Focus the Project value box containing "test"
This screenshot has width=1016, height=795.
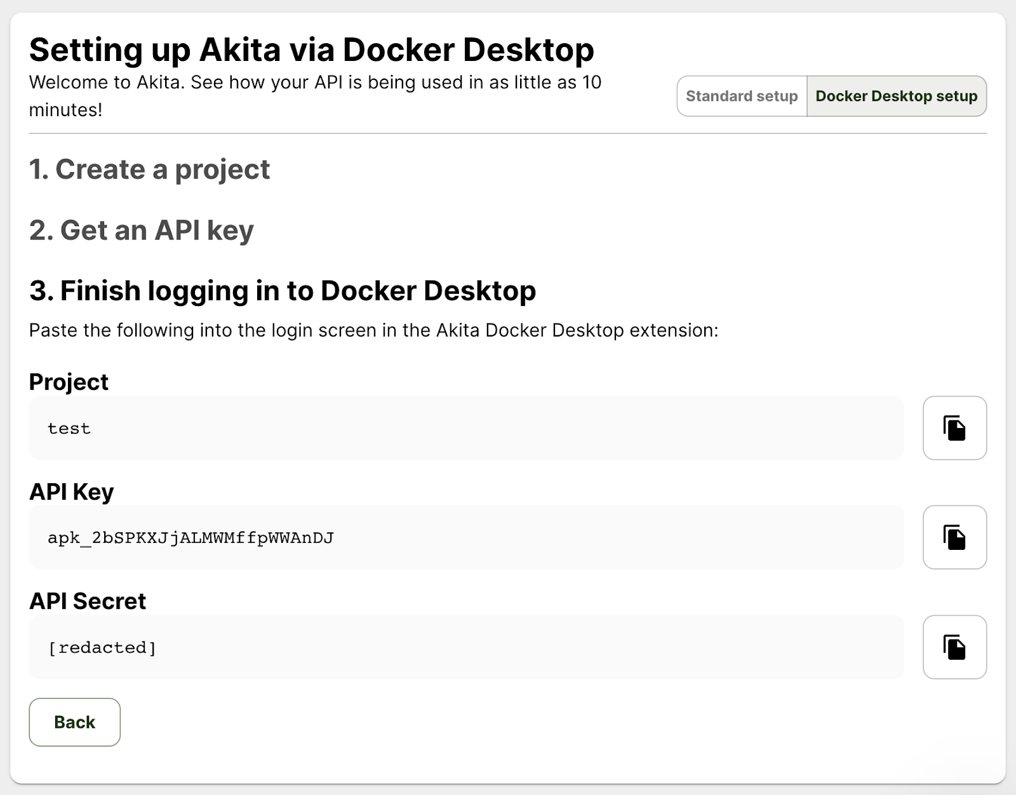[466, 428]
